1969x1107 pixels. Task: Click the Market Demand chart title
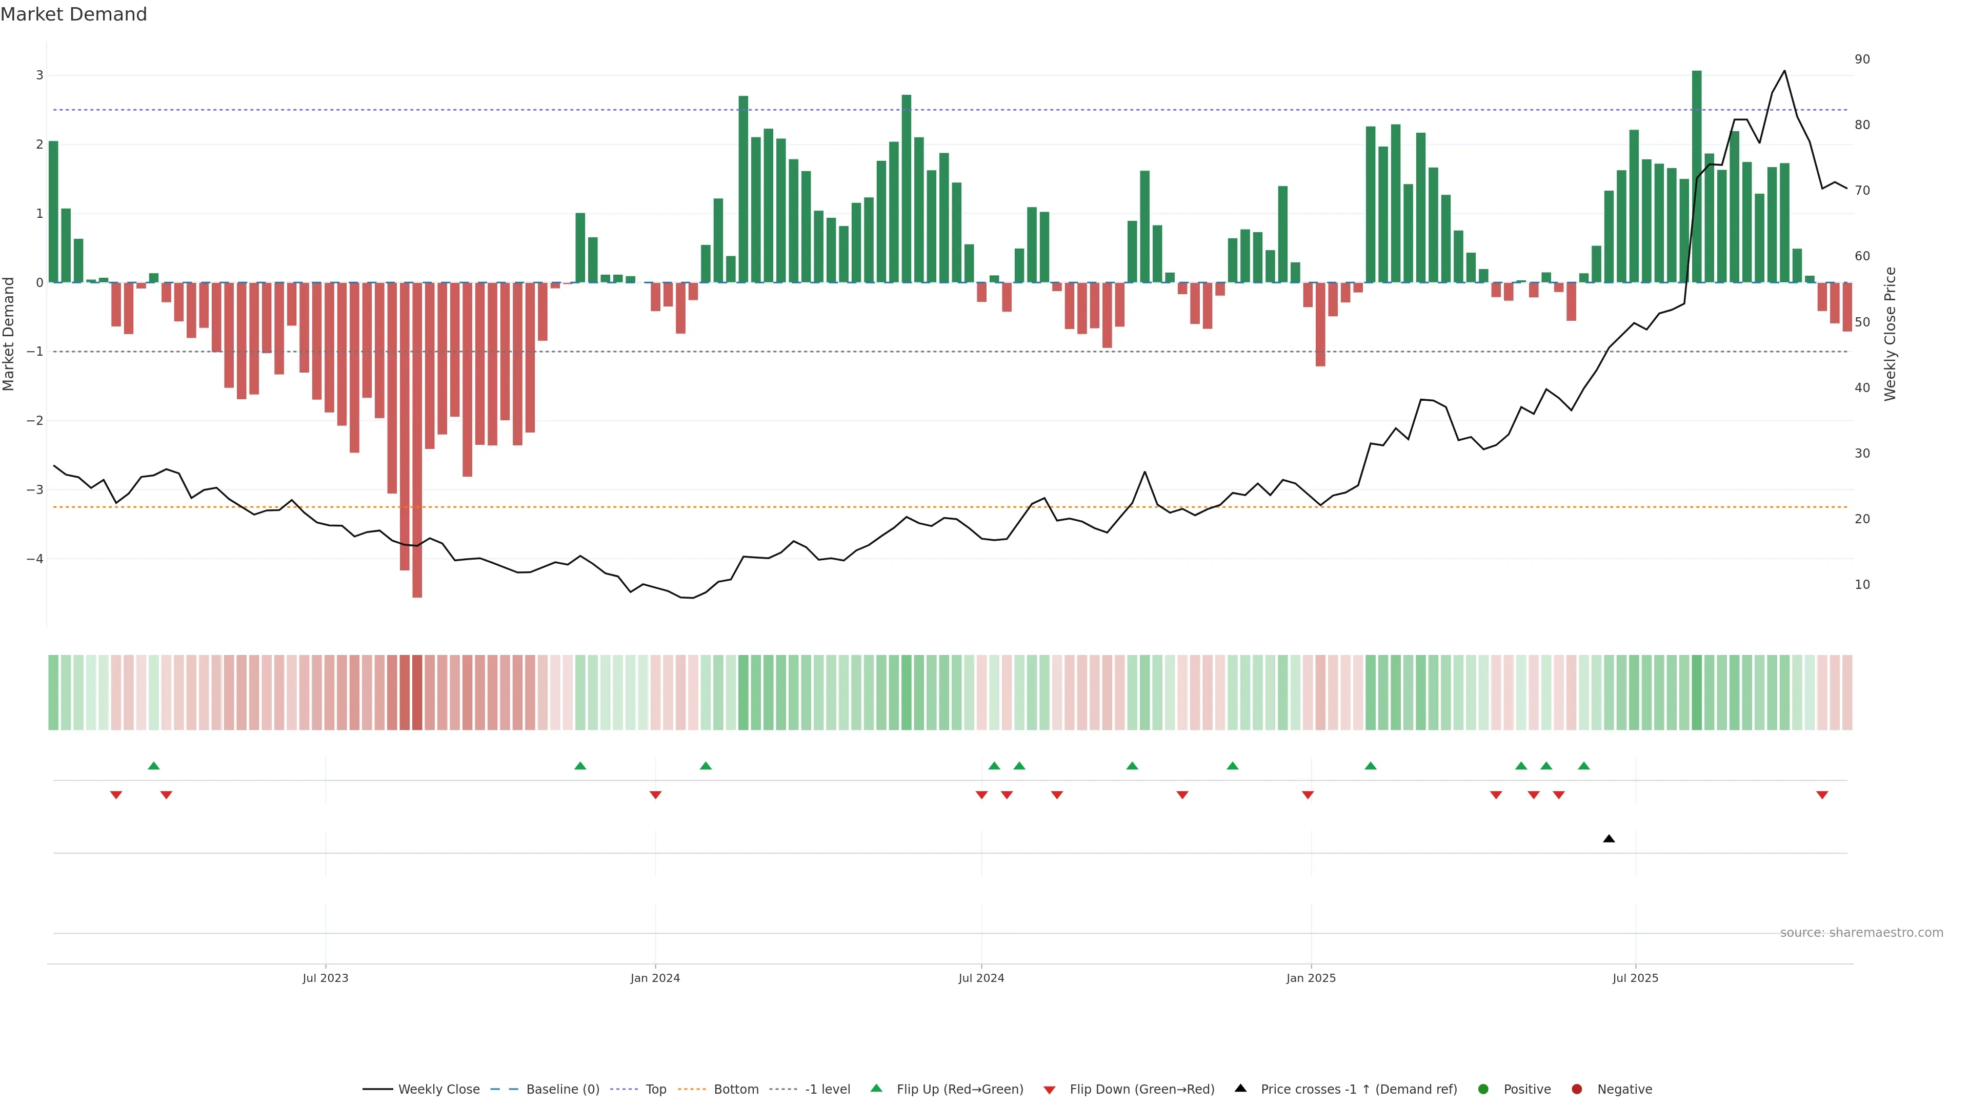tap(73, 14)
